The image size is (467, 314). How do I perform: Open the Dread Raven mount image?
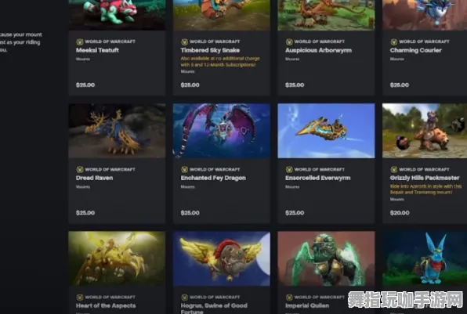click(117, 131)
